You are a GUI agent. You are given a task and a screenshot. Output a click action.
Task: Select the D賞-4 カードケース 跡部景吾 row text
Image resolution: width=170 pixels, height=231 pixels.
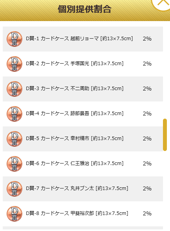tap(75, 114)
